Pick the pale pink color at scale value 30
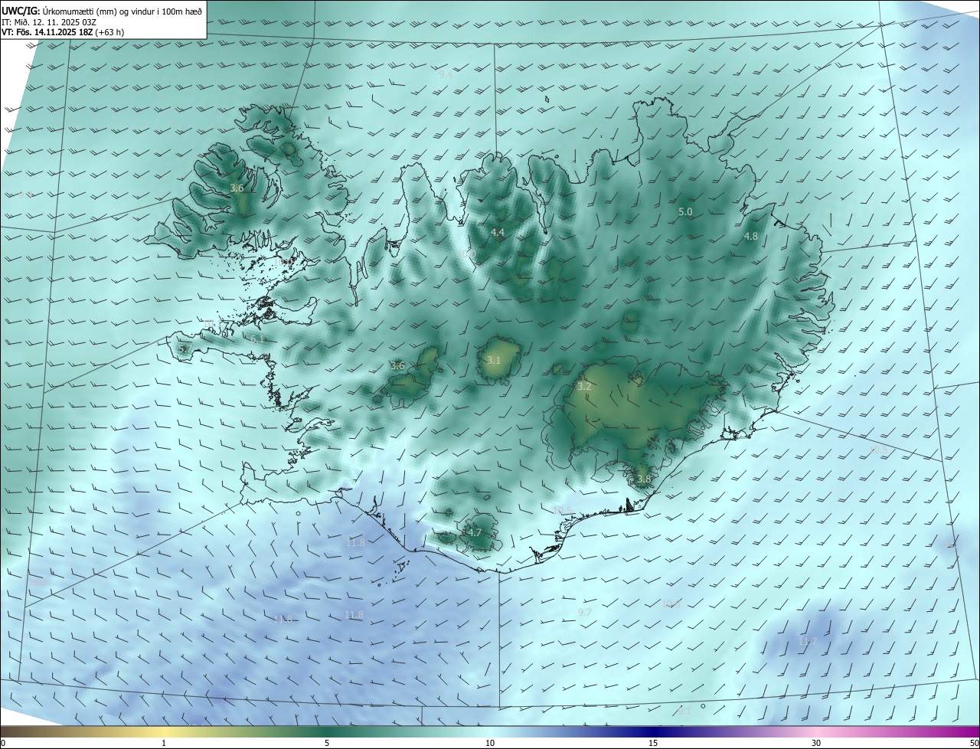 click(816, 731)
